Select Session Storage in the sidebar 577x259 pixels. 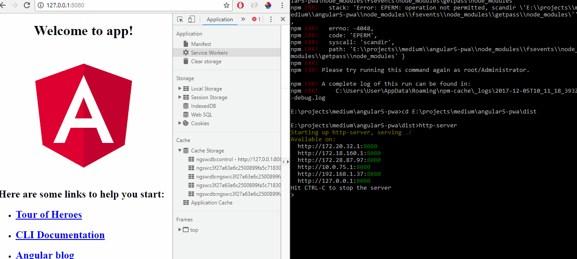point(209,97)
